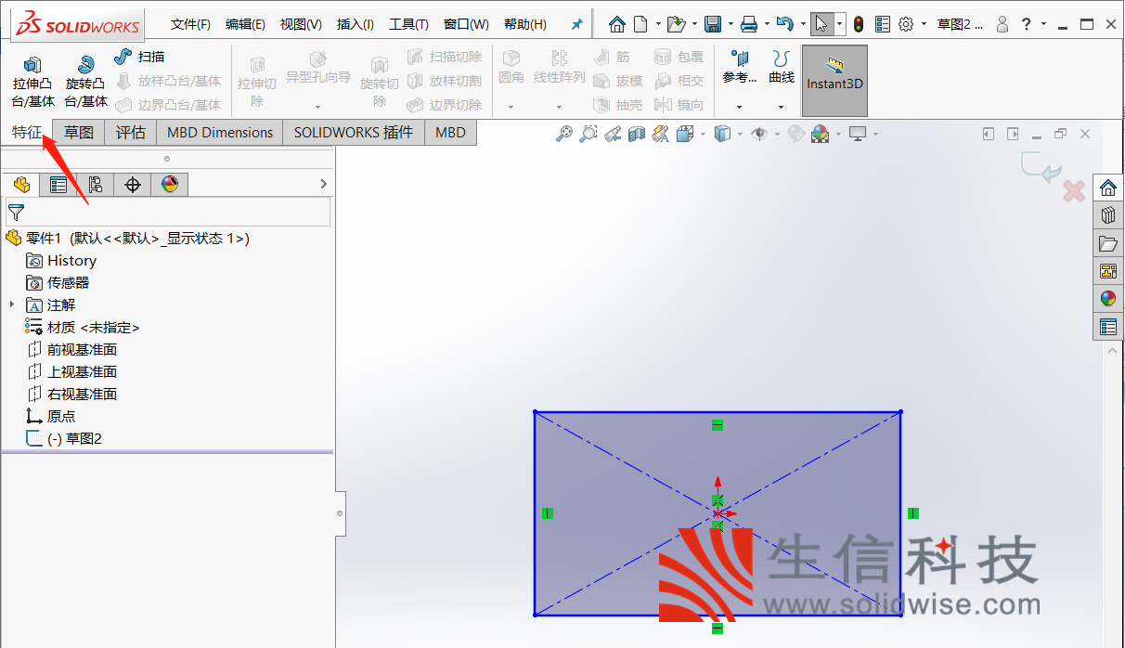Toggle the Hide/Show Items eye icon

[759, 134]
